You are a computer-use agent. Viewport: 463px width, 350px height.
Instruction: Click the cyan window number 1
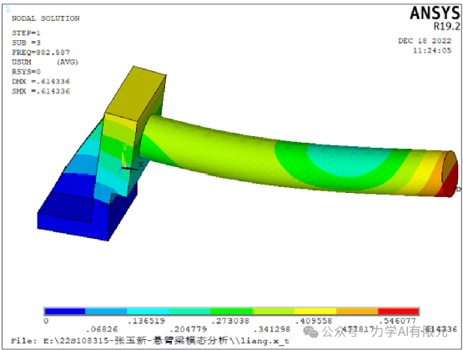[8, 9]
